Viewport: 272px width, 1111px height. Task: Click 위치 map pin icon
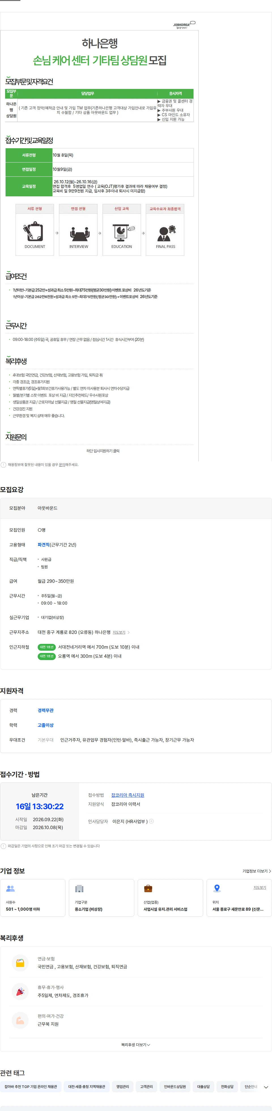(217, 889)
